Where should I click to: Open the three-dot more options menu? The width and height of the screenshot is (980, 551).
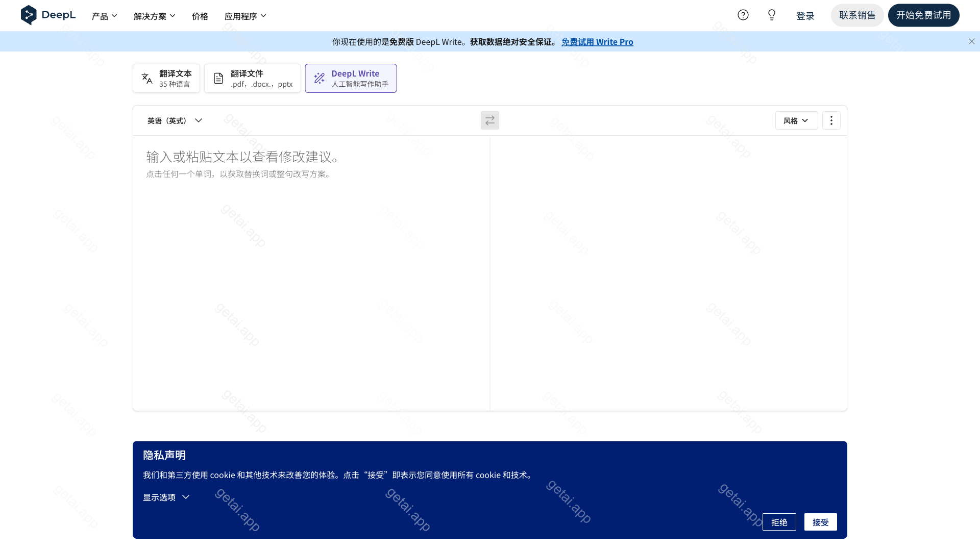tap(831, 120)
